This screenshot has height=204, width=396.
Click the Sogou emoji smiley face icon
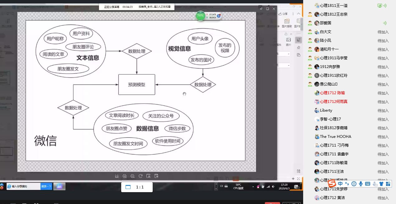tap(354, 184)
